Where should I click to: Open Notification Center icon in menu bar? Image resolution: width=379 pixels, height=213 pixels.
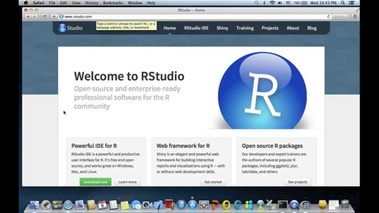[352, 3]
